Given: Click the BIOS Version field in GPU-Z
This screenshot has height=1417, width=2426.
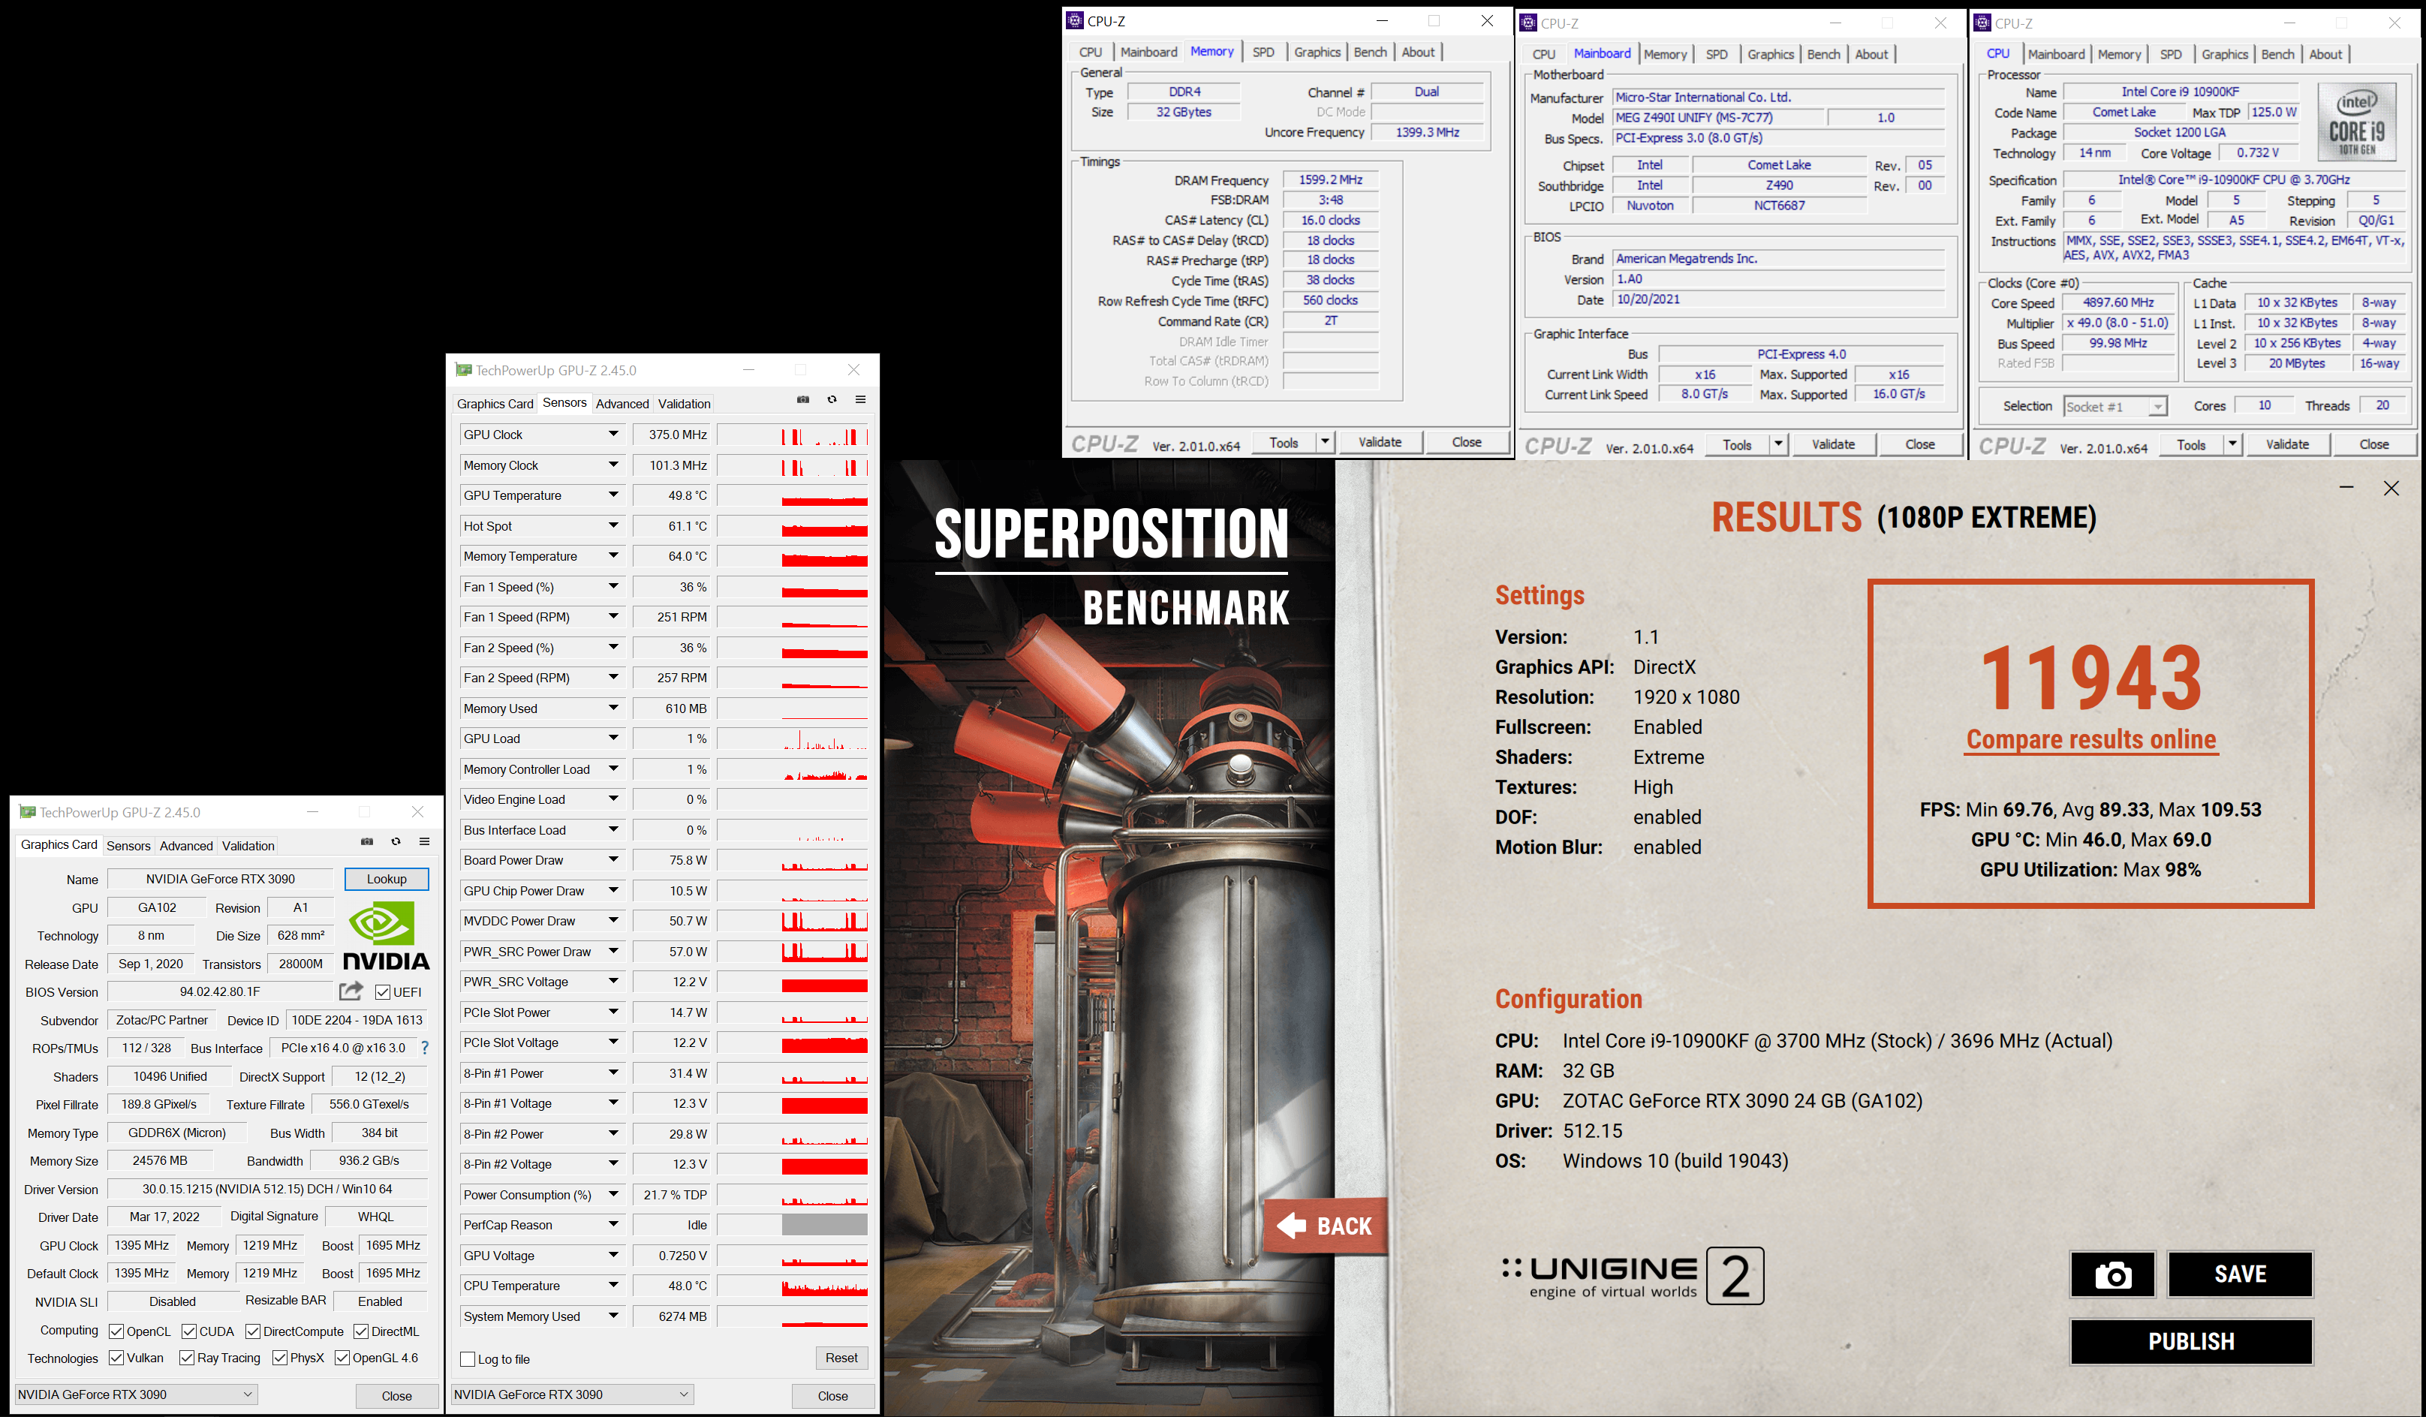Looking at the screenshot, I should pyautogui.click(x=219, y=991).
